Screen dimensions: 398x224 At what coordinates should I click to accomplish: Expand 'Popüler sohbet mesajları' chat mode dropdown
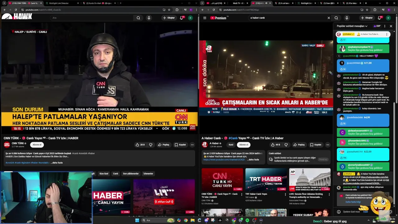352,26
